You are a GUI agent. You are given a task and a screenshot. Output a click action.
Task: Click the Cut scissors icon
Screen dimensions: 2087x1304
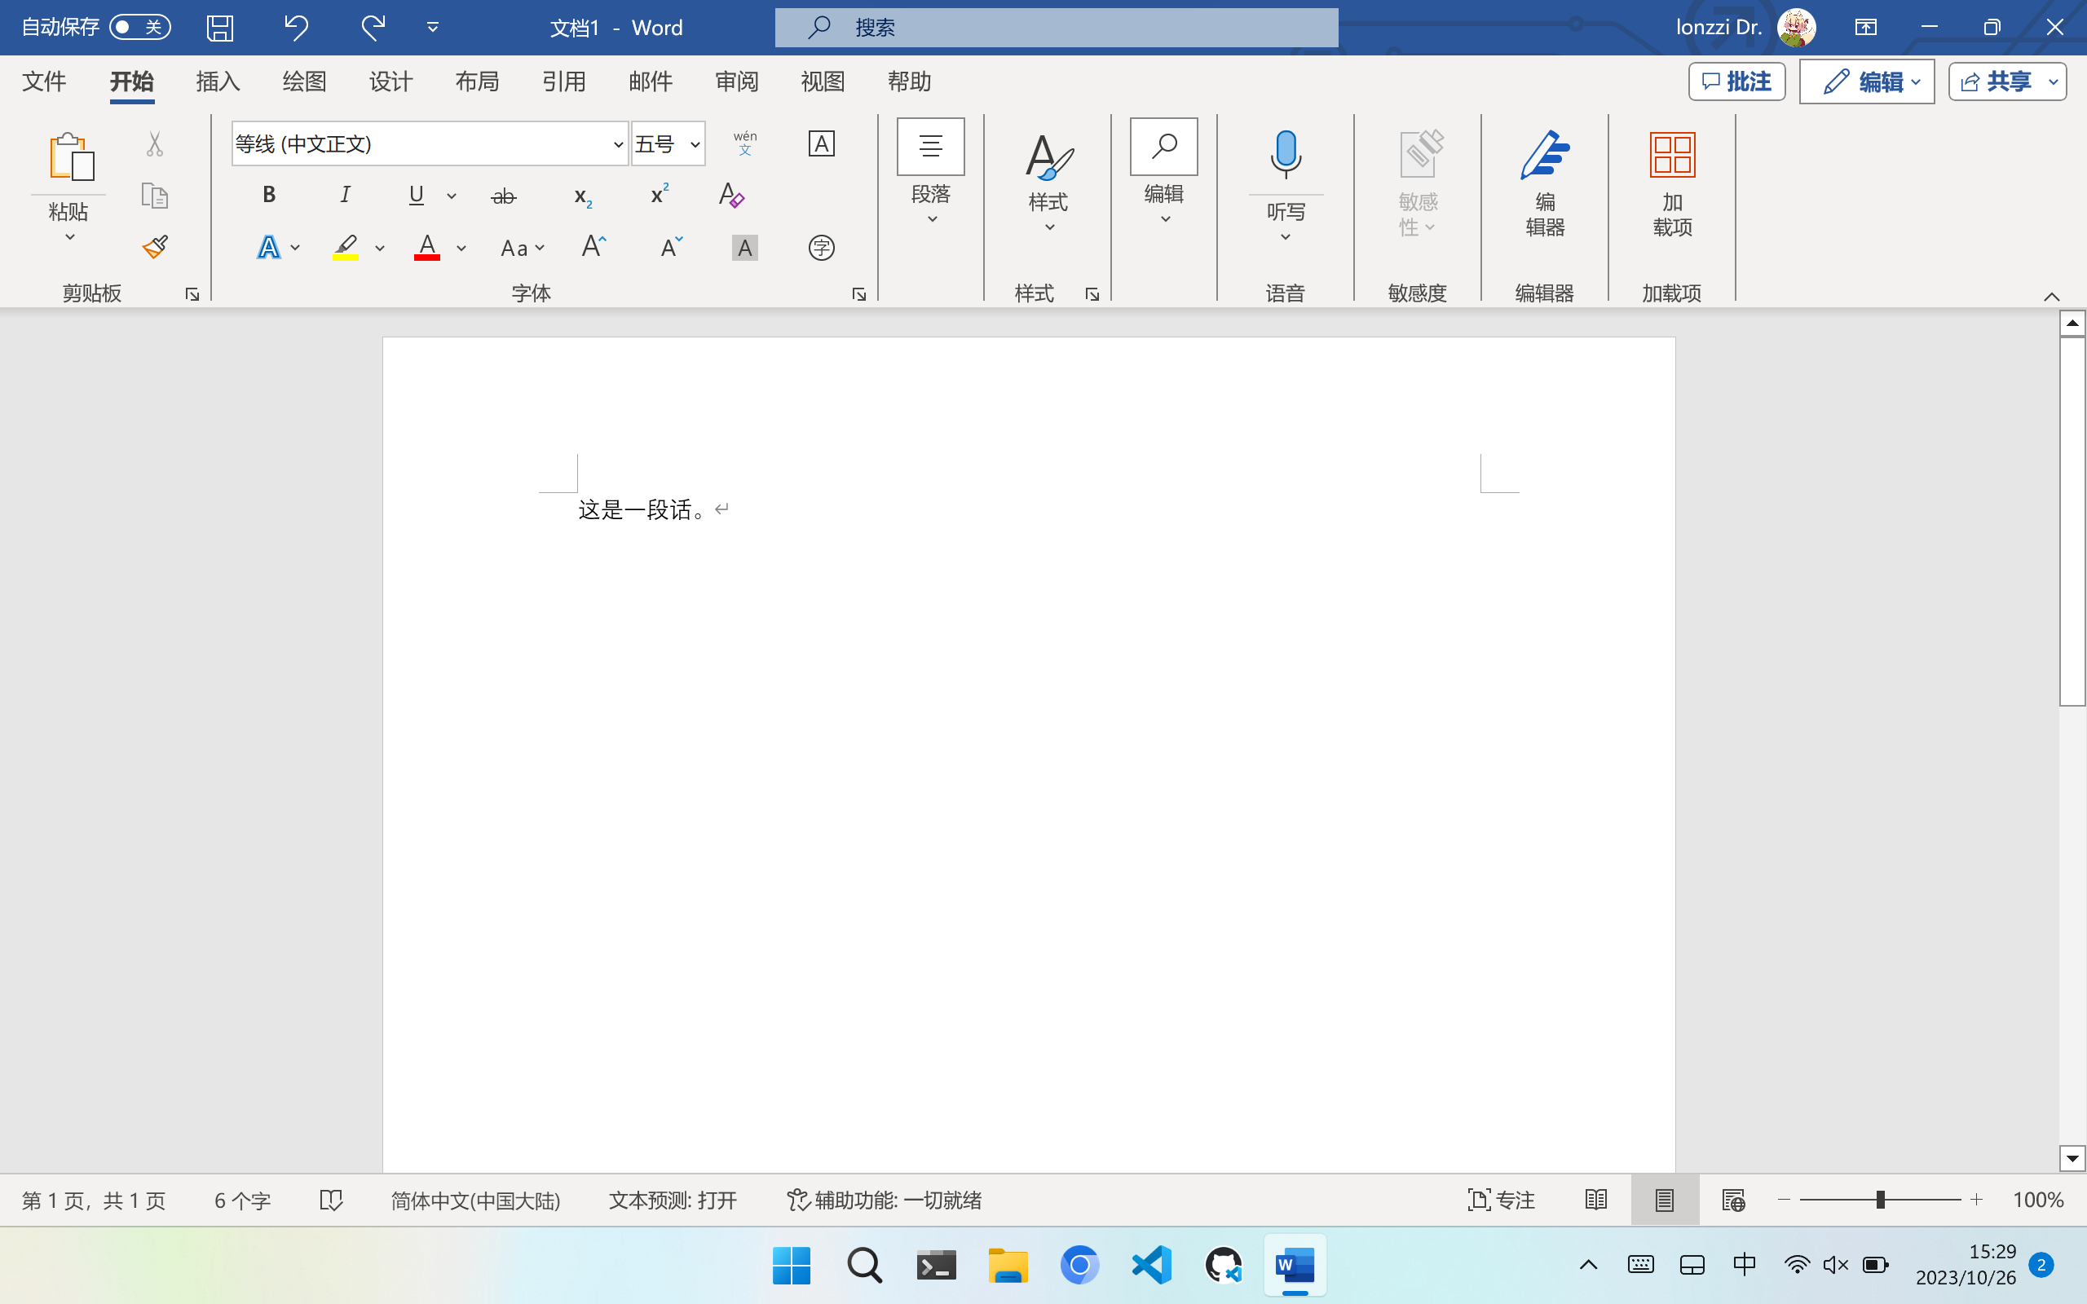click(154, 143)
